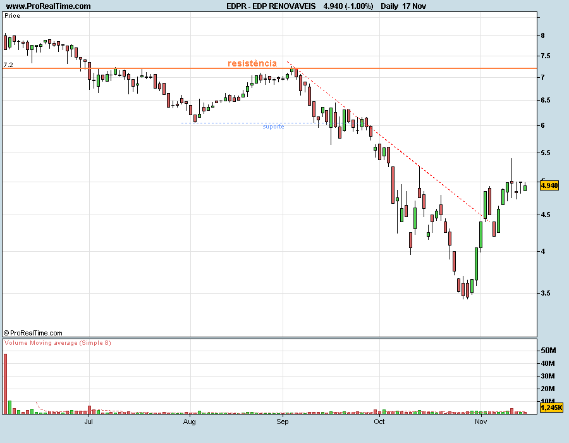Viewport: 569px width, 443px height.
Task: Click the 8 price axis value
Action: 543,35
